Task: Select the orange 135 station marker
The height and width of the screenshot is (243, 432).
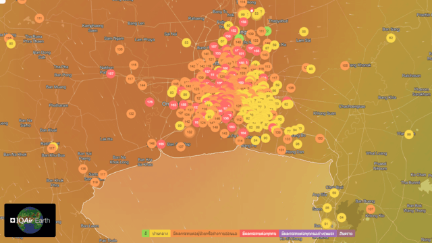Action: coord(83,169)
